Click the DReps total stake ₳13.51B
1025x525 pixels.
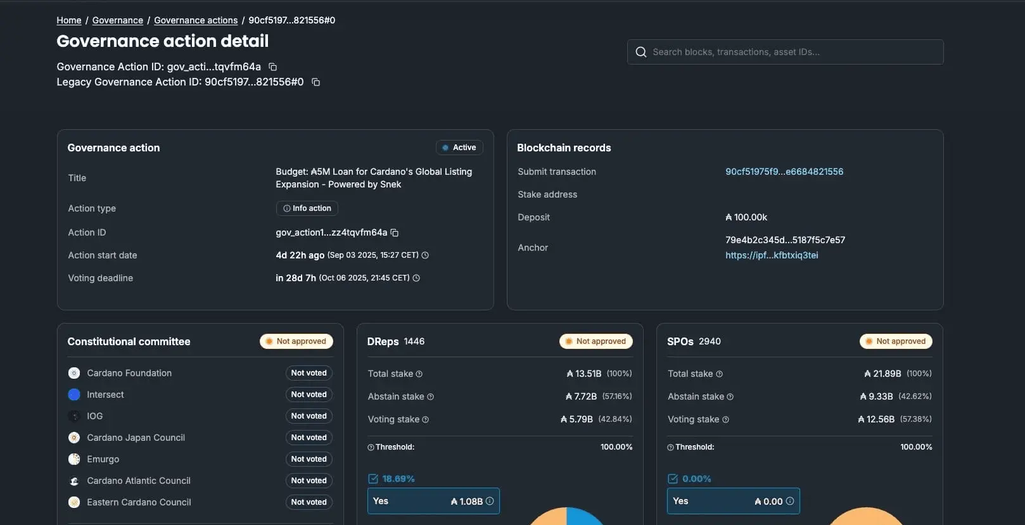584,374
